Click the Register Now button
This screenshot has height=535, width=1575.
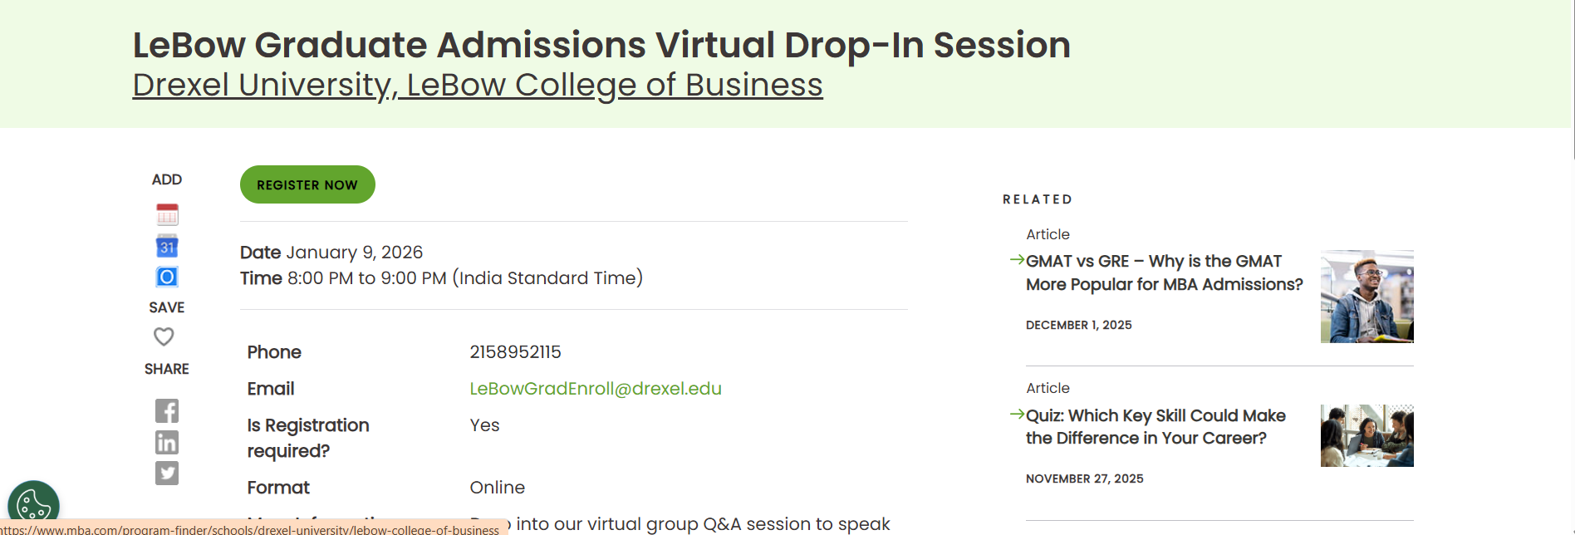pyautogui.click(x=307, y=184)
